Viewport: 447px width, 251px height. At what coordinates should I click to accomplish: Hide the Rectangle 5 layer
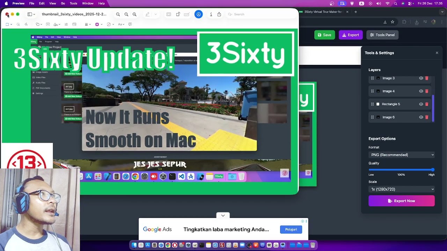click(421, 104)
